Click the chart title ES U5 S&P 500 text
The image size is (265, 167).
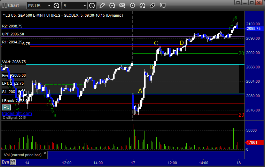point(63,15)
